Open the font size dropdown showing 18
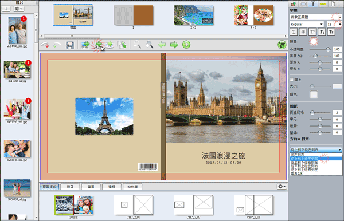 tap(334, 24)
